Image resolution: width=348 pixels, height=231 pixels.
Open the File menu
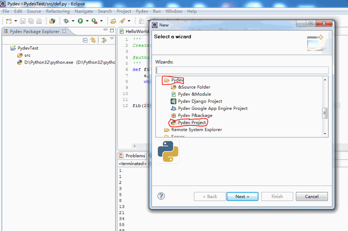click(x=6, y=11)
